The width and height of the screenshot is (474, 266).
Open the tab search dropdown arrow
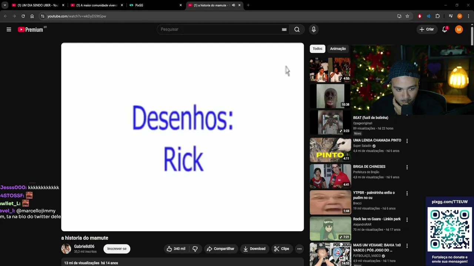click(5, 5)
